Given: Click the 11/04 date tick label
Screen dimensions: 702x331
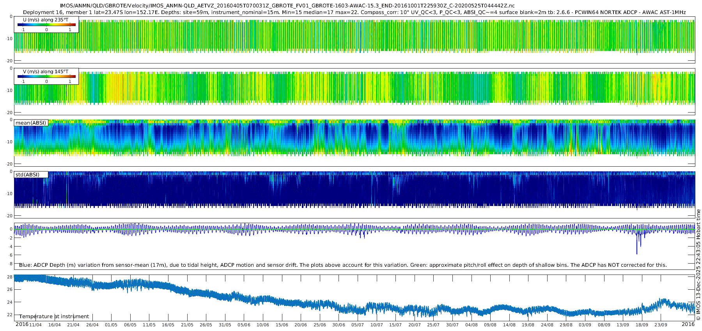Looking at the screenshot, I should click(x=35, y=325).
